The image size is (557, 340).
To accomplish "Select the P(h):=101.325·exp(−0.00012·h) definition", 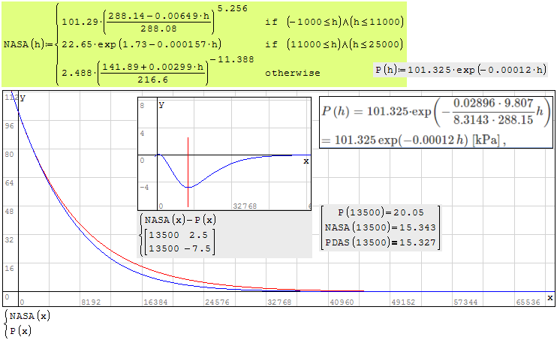I will coord(461,70).
